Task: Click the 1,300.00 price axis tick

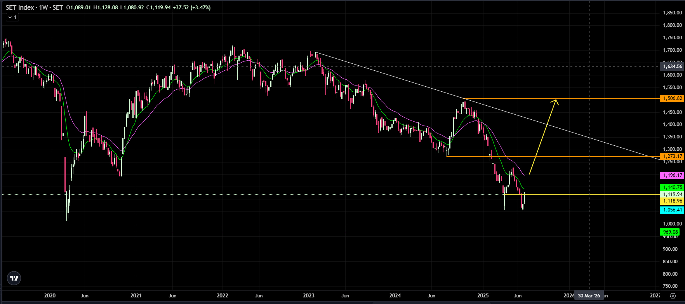Action: (x=673, y=149)
